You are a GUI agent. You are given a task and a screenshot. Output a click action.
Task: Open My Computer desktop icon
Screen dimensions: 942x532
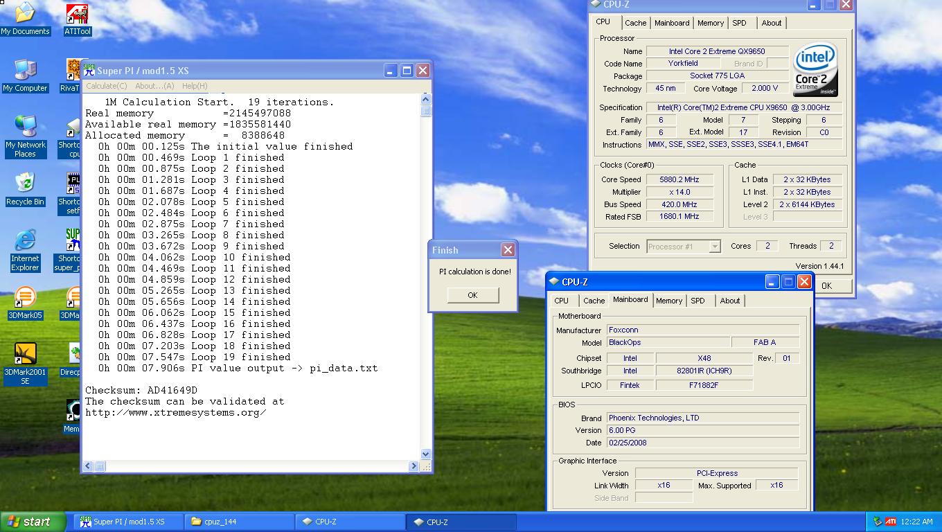click(25, 76)
